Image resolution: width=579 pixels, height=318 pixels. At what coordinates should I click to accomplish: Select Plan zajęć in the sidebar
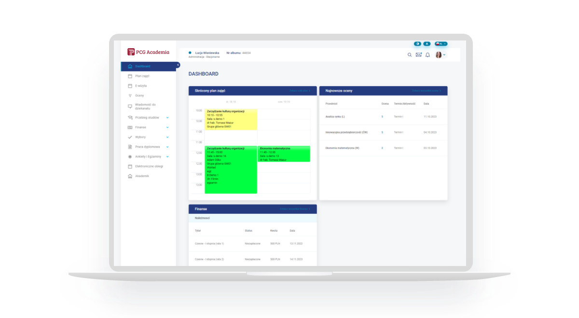[x=142, y=76]
